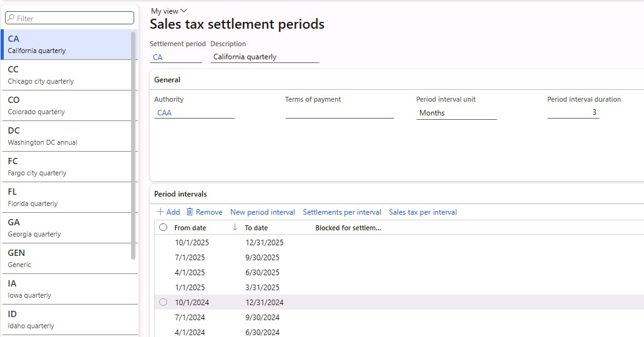The image size is (644, 337).
Task: Click To date cell 12/31/2024
Action: (x=265, y=302)
